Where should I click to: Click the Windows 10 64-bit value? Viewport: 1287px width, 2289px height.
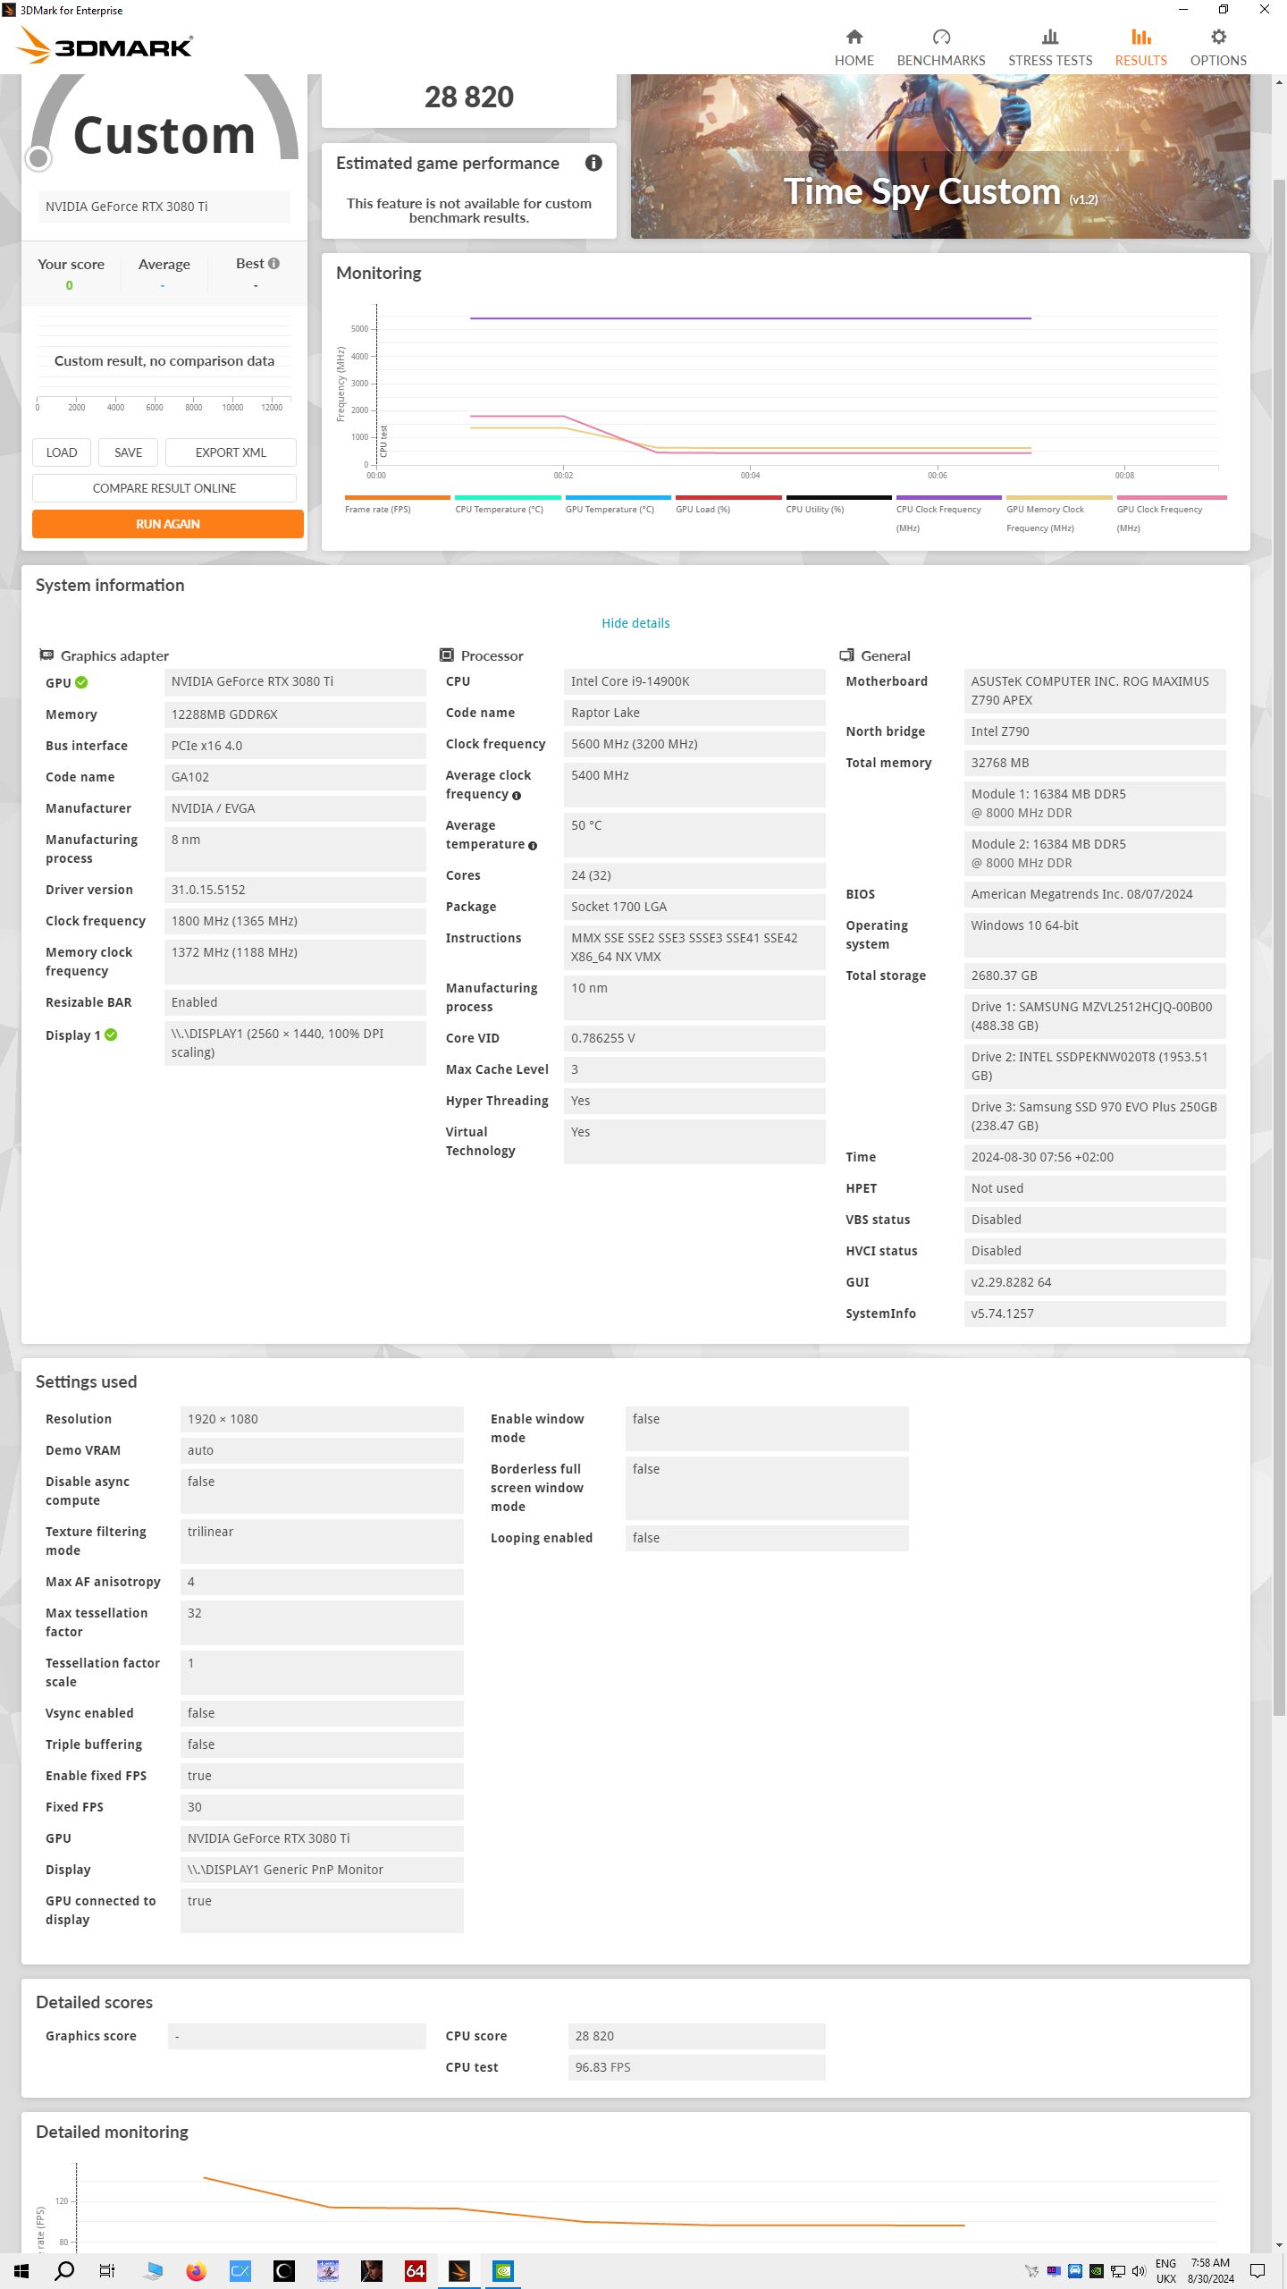[x=1095, y=935]
